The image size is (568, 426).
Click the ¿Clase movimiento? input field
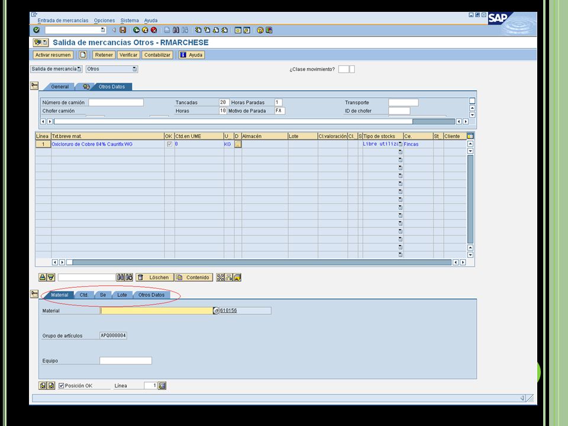(343, 69)
